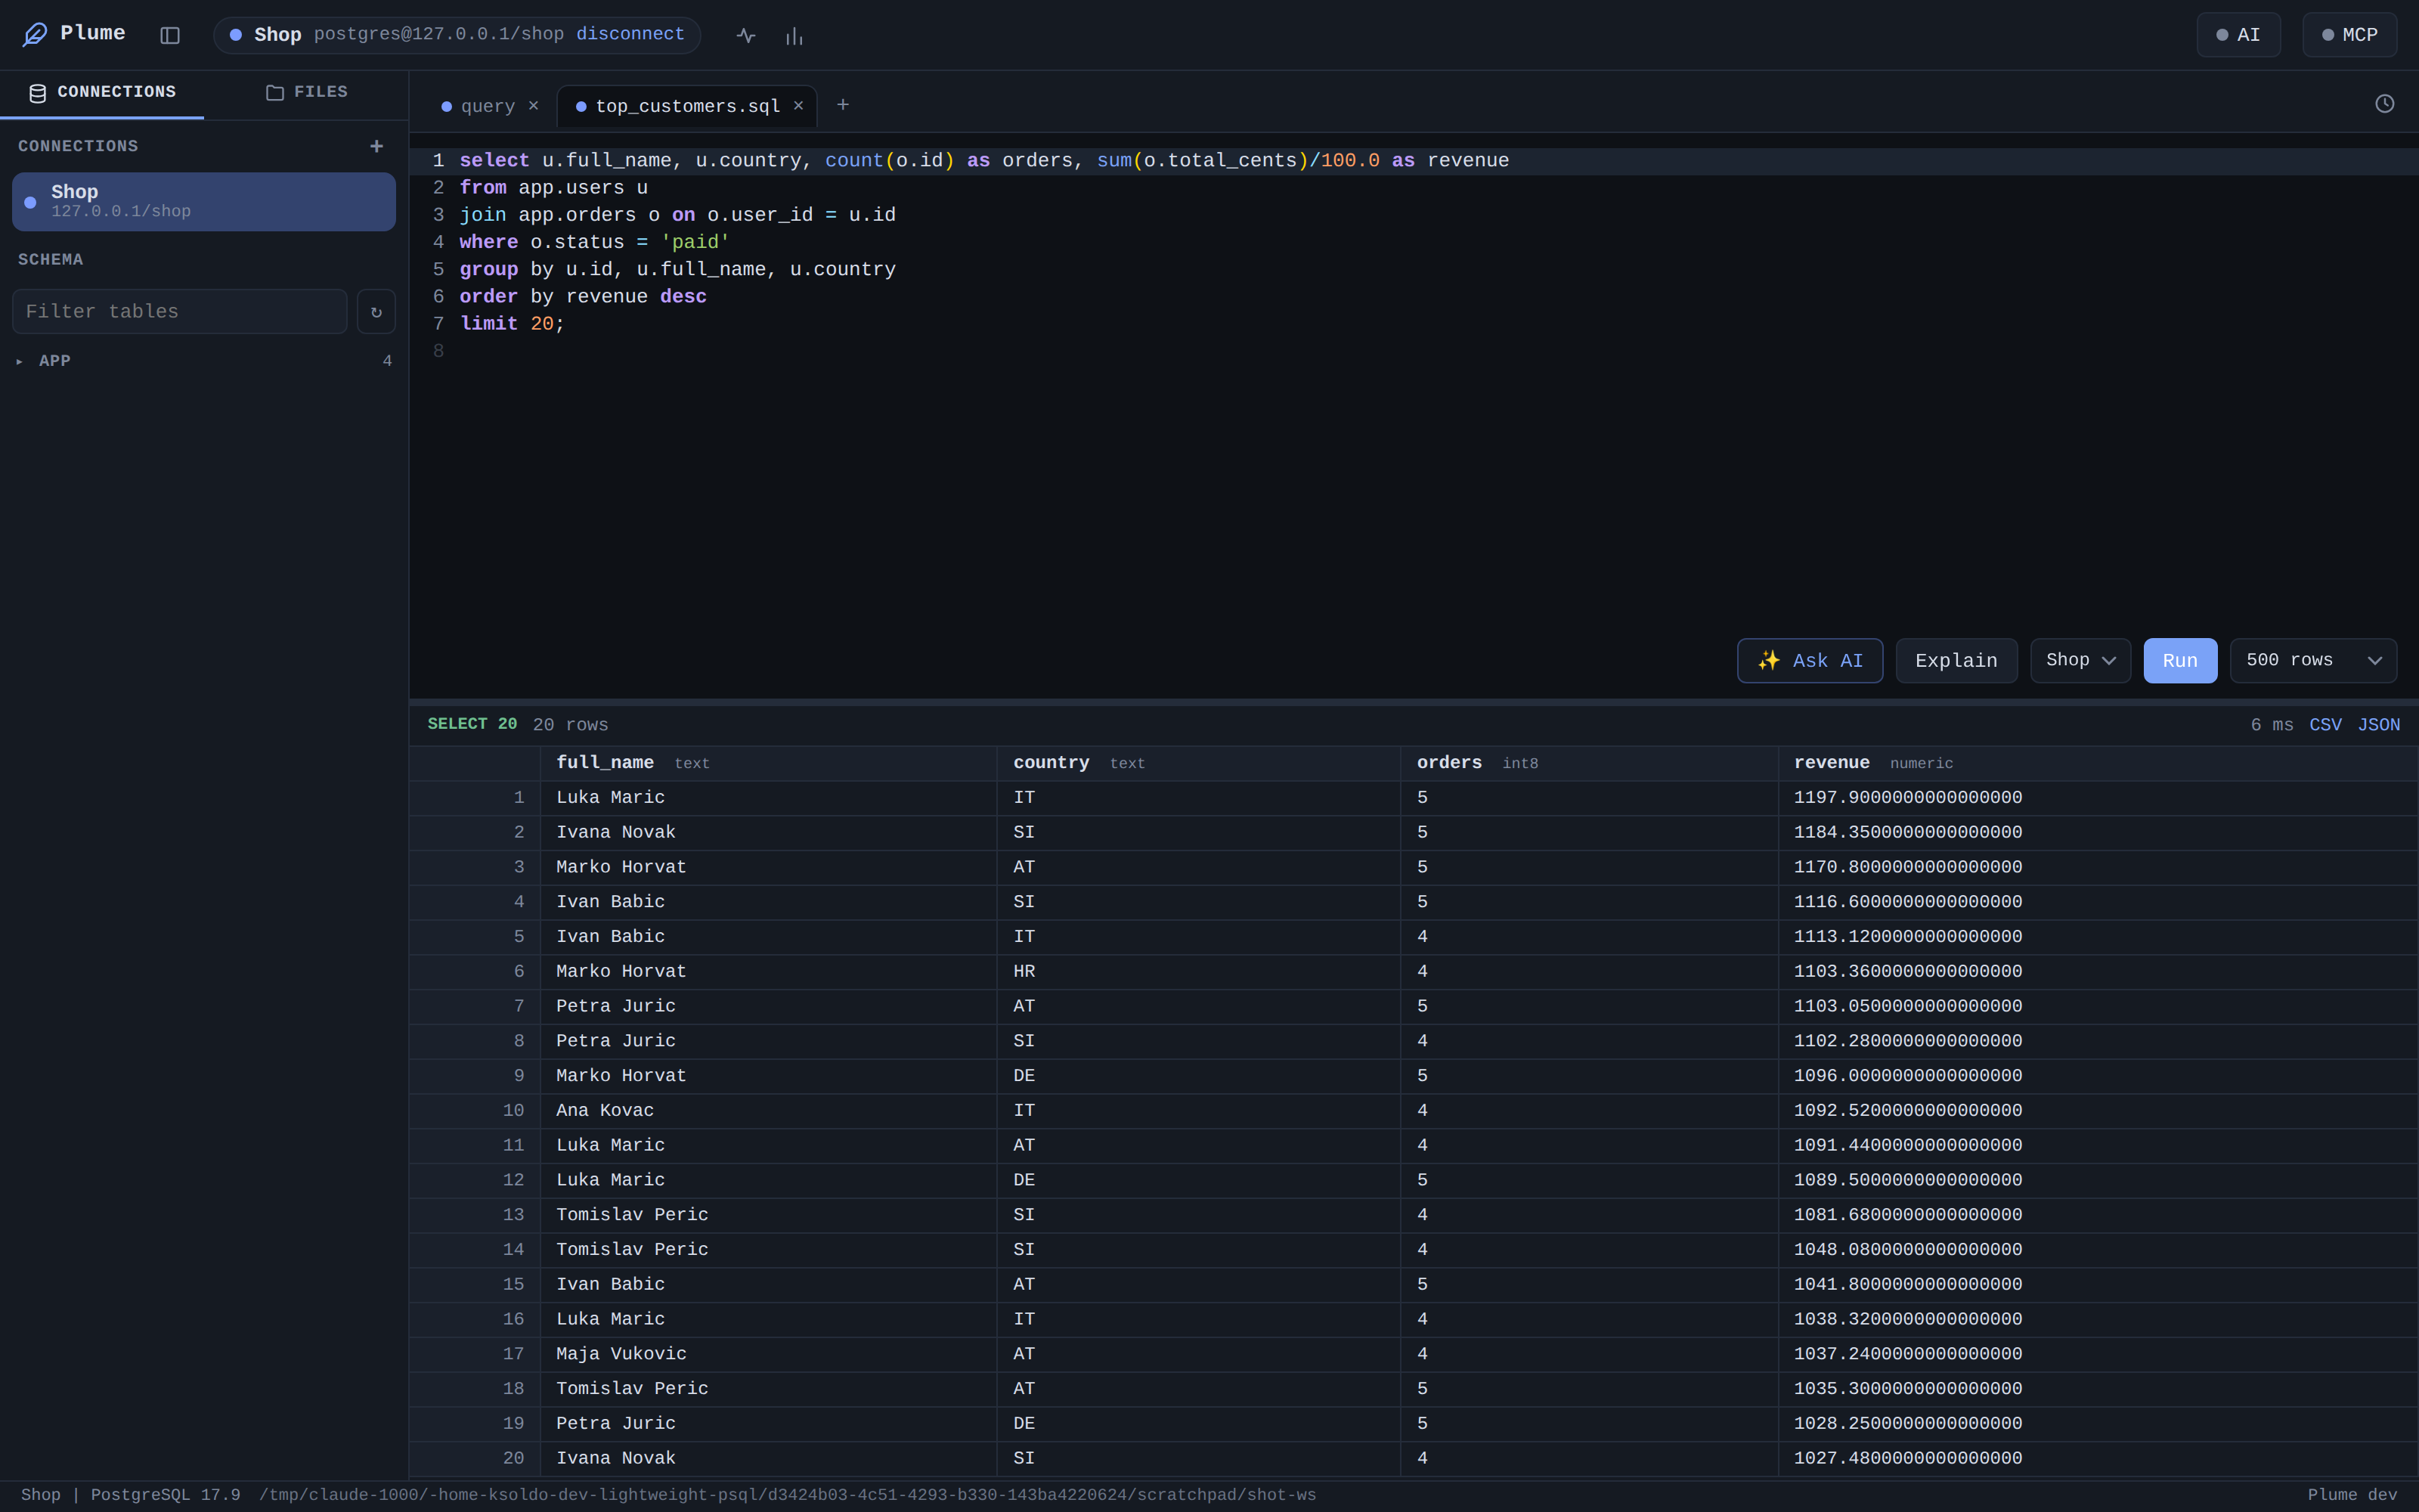The height and width of the screenshot is (1512, 2419).
Task: Open the Shop connection dropdown
Action: pos(2080,661)
